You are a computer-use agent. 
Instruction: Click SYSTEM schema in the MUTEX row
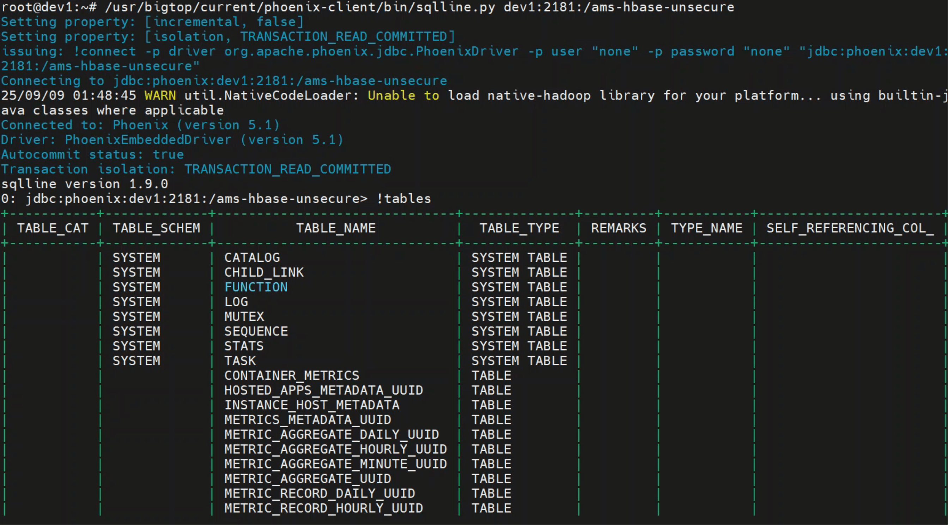click(136, 316)
